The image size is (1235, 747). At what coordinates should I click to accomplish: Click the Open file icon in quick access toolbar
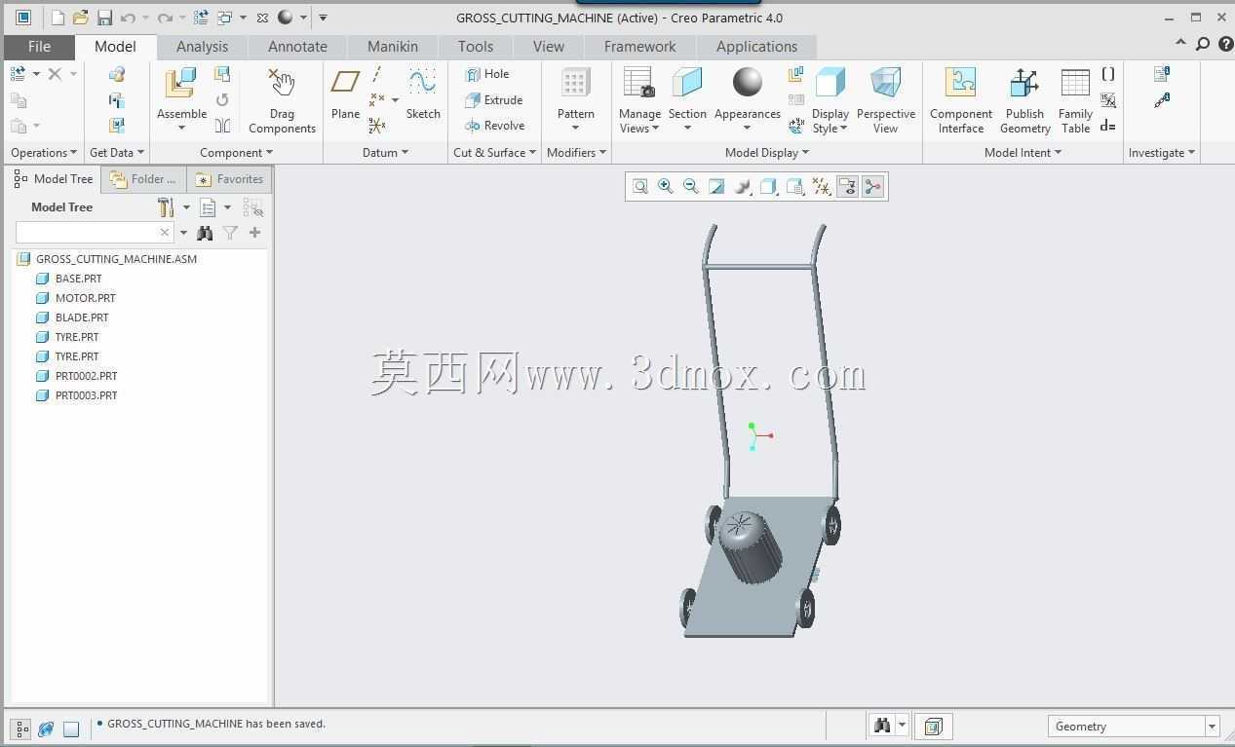coord(81,18)
